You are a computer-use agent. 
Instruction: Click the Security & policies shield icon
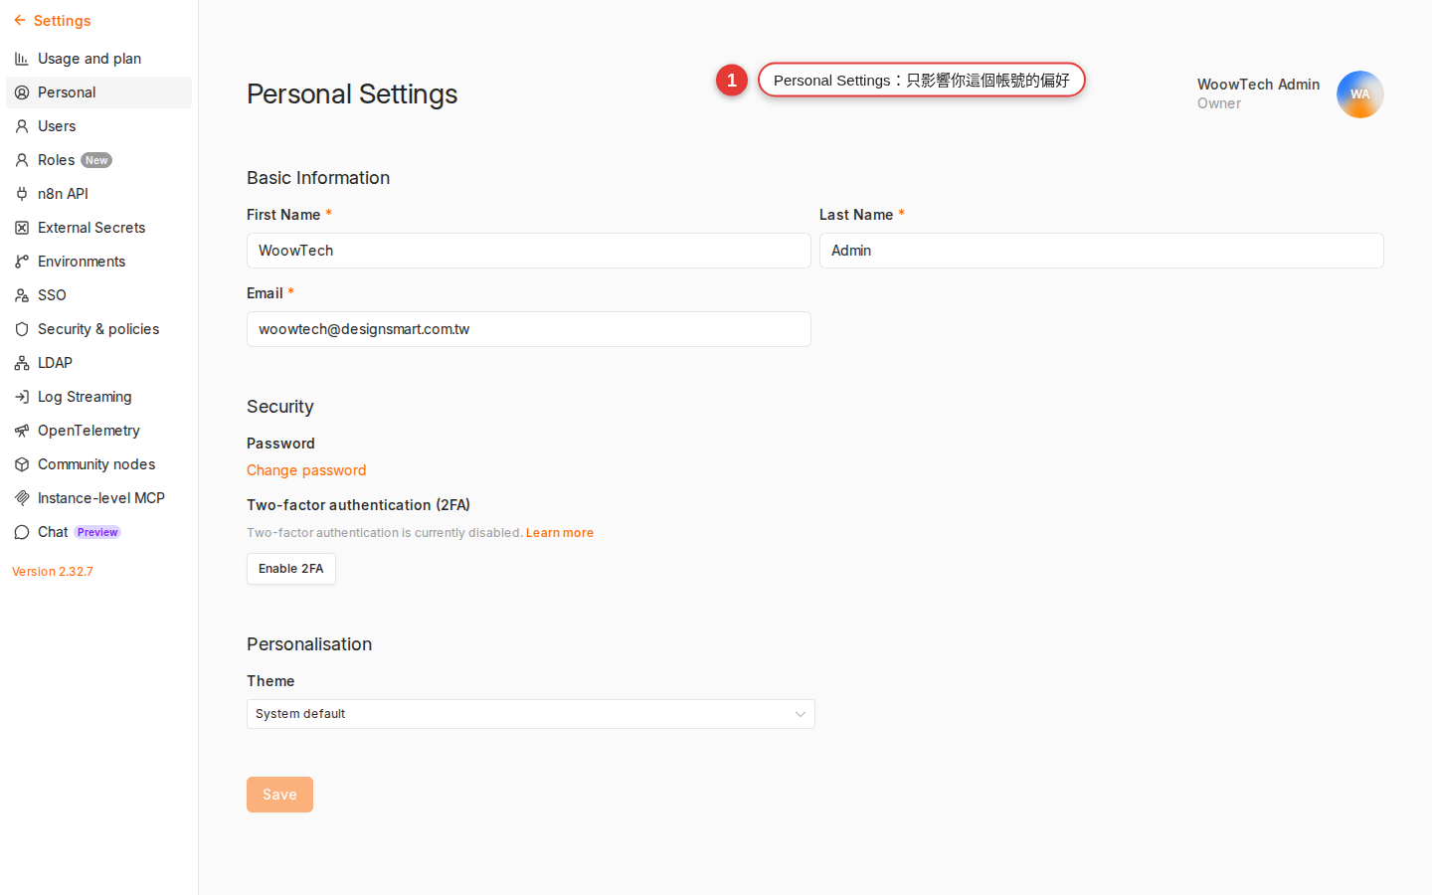pyautogui.click(x=22, y=329)
